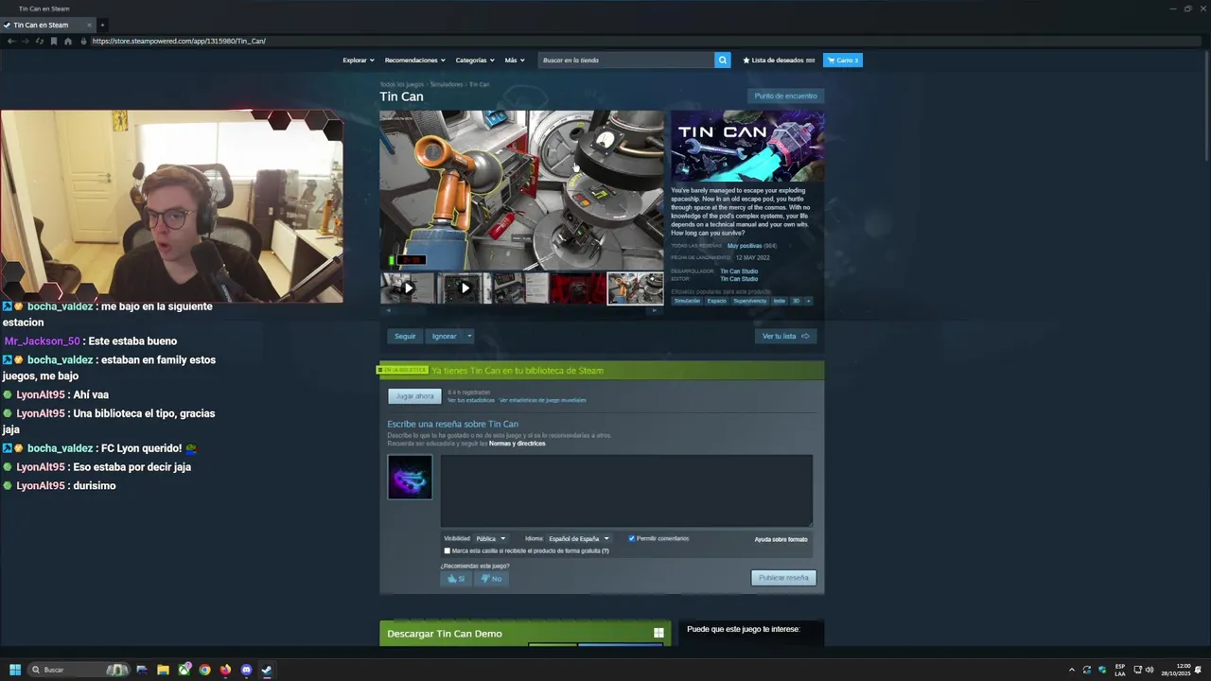Image resolution: width=1211 pixels, height=681 pixels.
Task: Click left arrow of thumbnail strip
Action: (387, 310)
